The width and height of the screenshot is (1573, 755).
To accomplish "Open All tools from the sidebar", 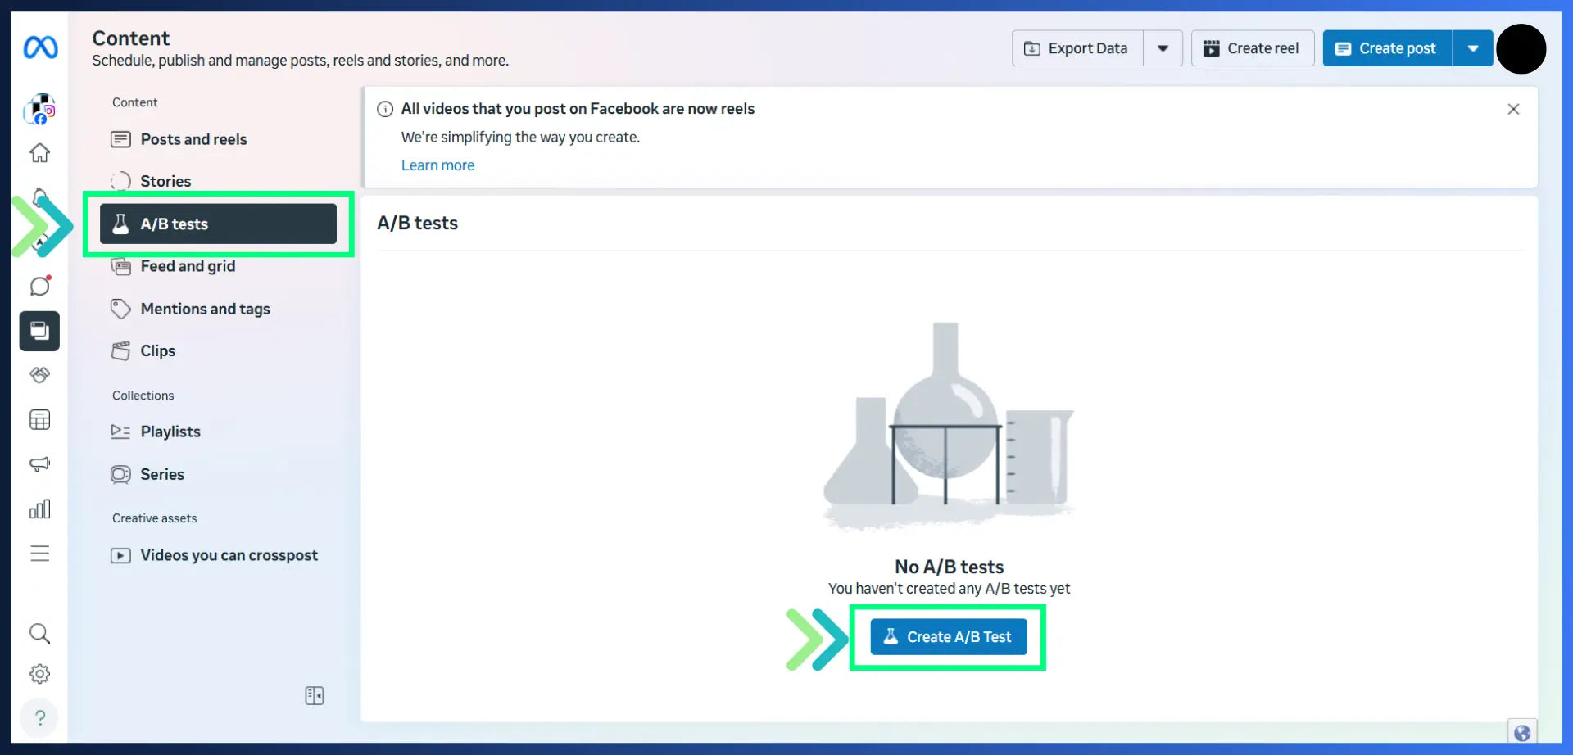I will pyautogui.click(x=39, y=554).
